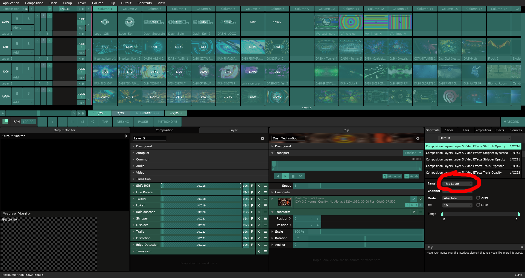Viewport: 525px width, 278px height.
Task: Open the Shortcuts menu
Action: [144, 3]
